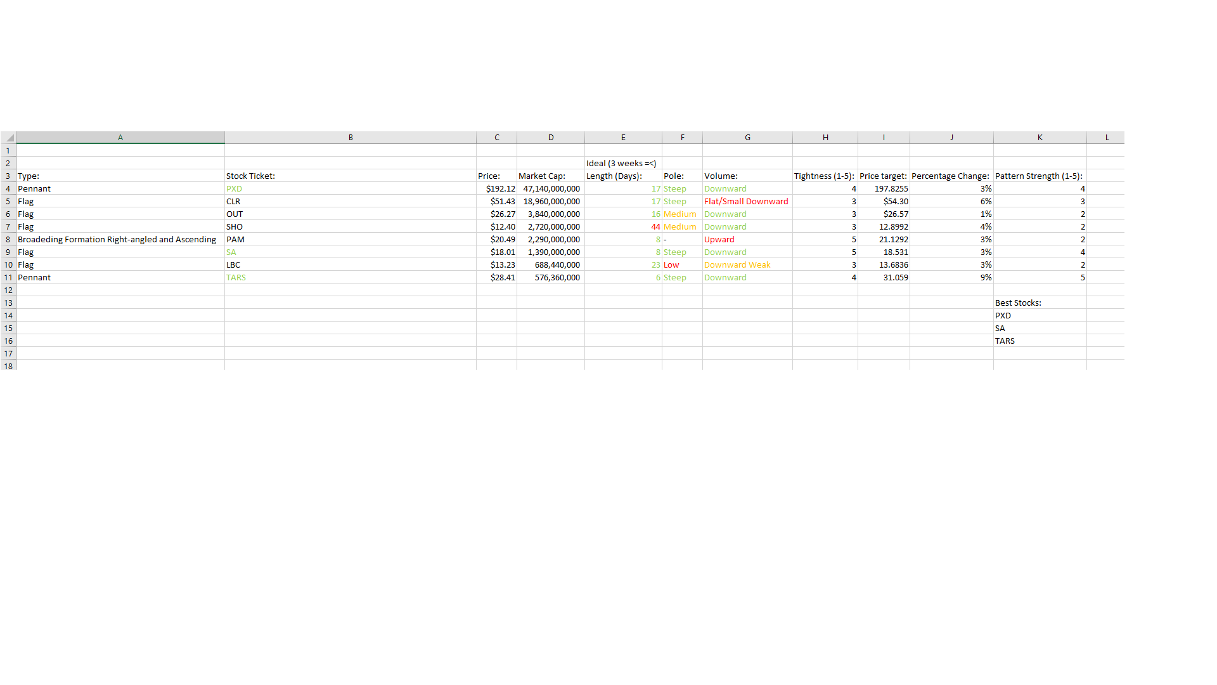Click the red 'Upward' volume cell
The height and width of the screenshot is (685, 1217).
[719, 240]
